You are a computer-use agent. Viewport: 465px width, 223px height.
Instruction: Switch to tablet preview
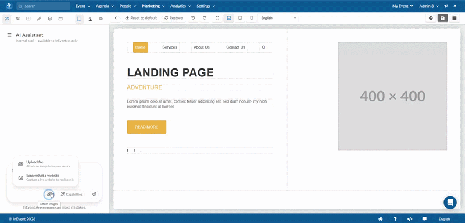[240, 18]
